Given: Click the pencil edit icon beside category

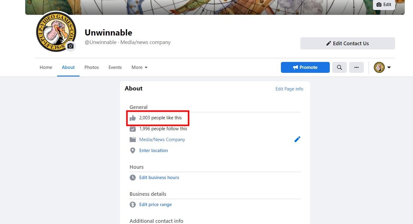Looking at the screenshot, I should coord(297,139).
